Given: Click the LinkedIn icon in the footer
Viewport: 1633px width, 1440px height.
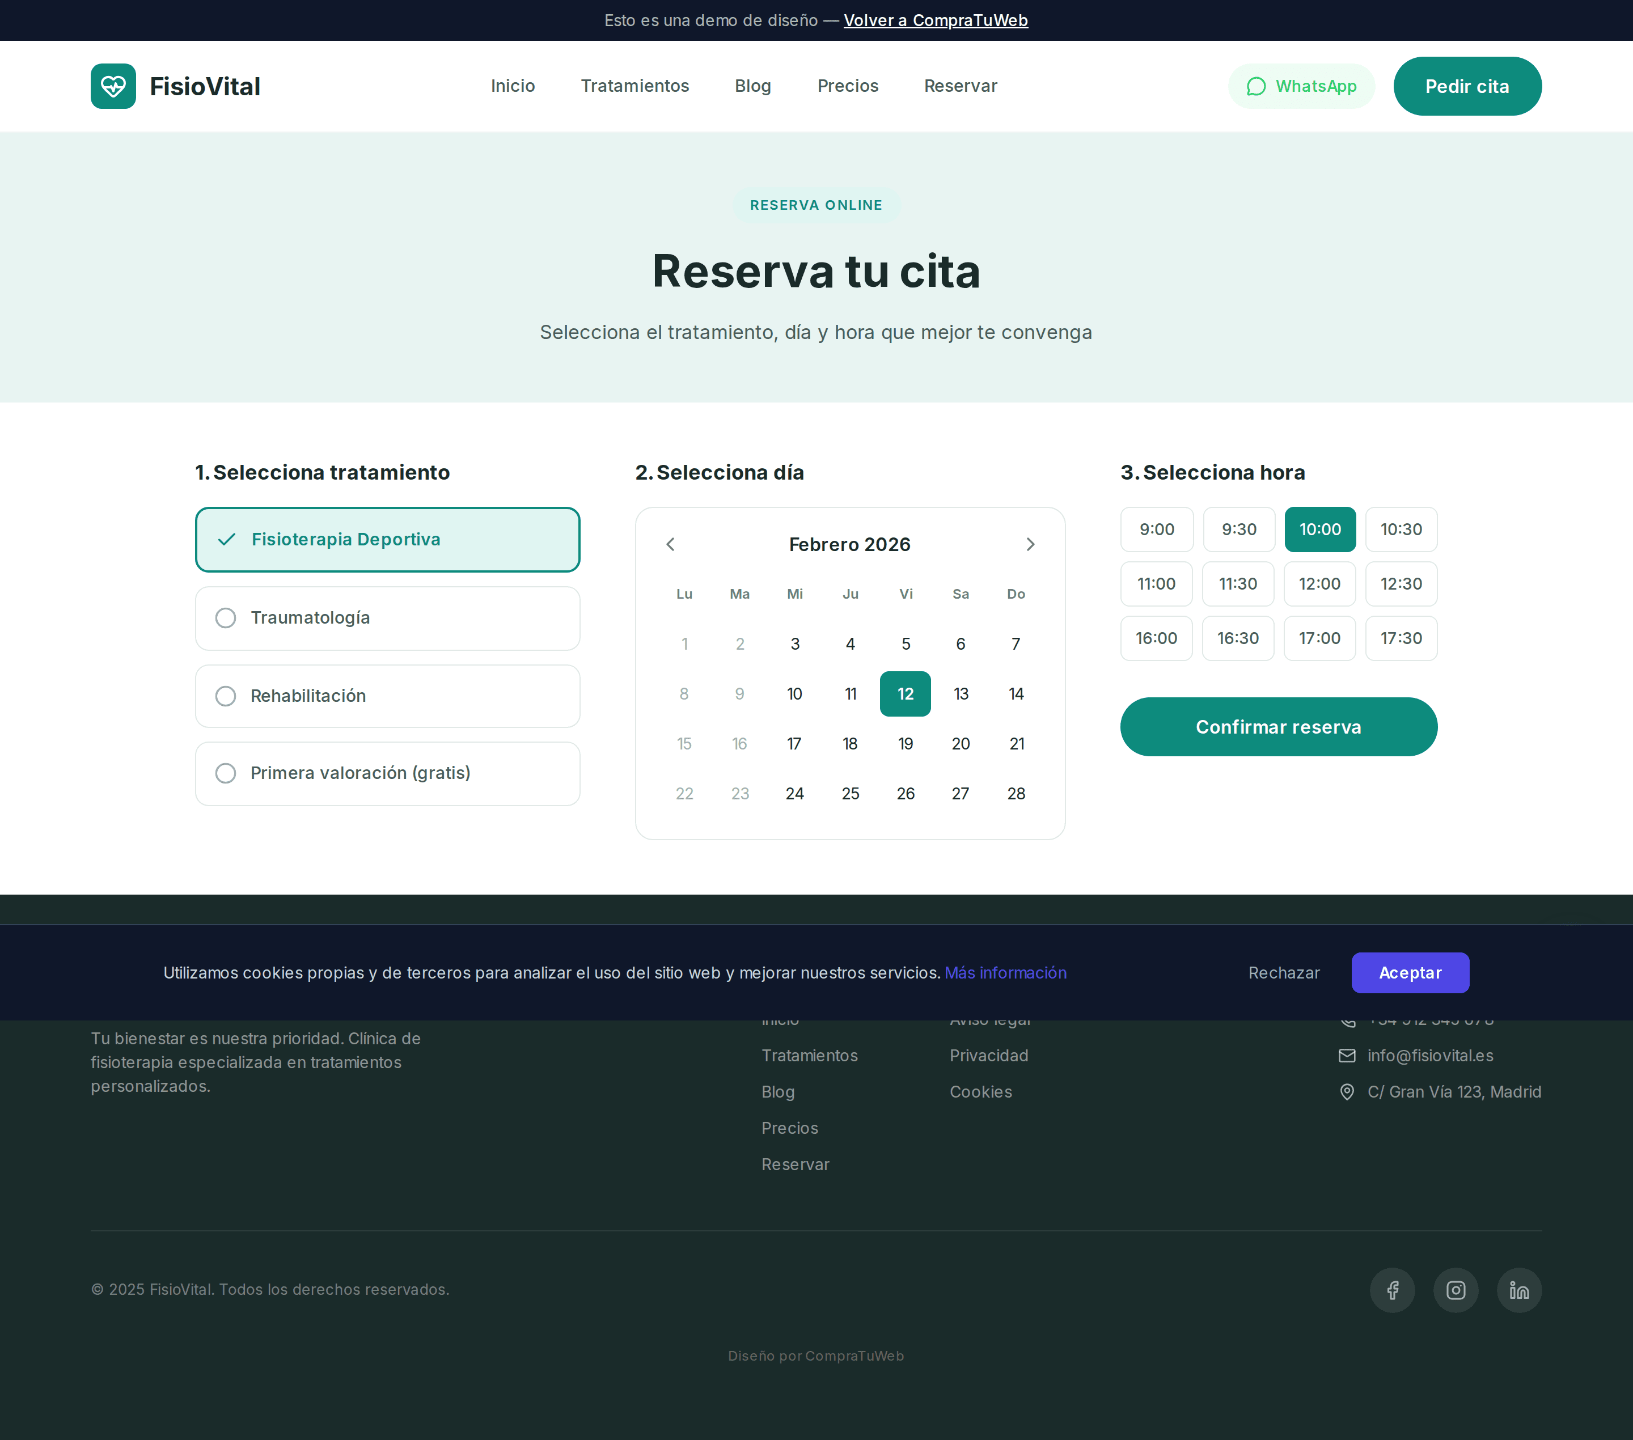Looking at the screenshot, I should click(x=1518, y=1290).
